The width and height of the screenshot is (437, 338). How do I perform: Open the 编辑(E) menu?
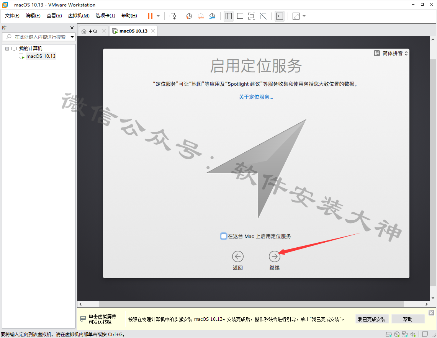(33, 16)
